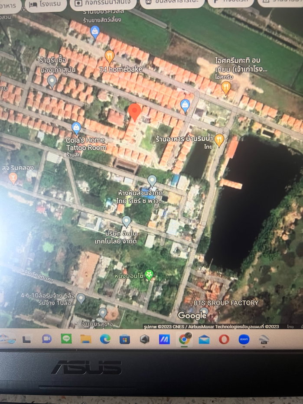Open the Mail app taskbar icon
This screenshot has width=303, height=404.
tap(204, 339)
